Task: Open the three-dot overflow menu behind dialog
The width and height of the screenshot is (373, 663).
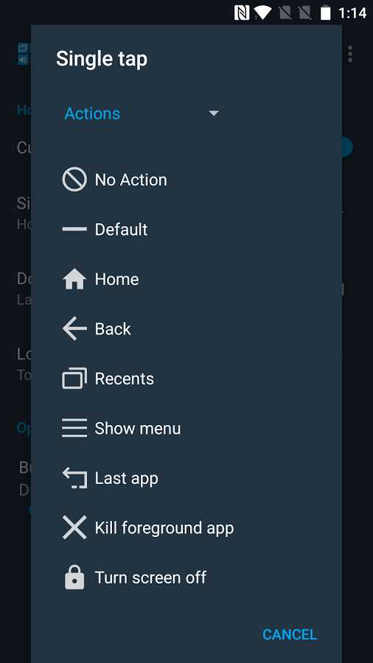Action: (350, 55)
